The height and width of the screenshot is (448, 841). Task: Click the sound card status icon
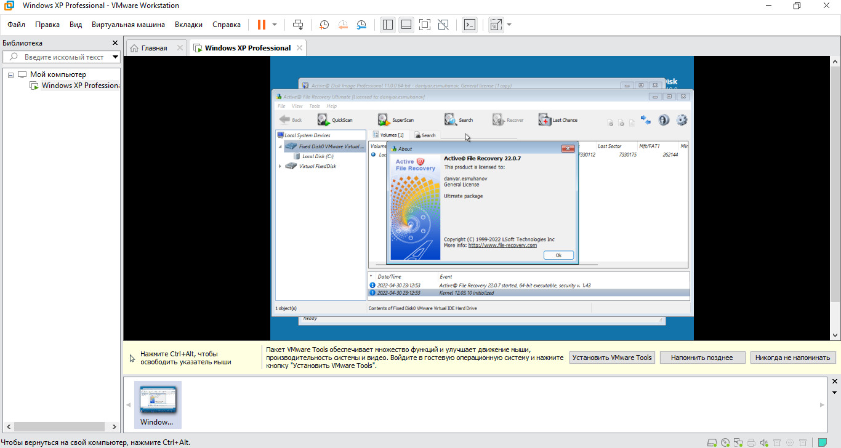click(x=764, y=442)
